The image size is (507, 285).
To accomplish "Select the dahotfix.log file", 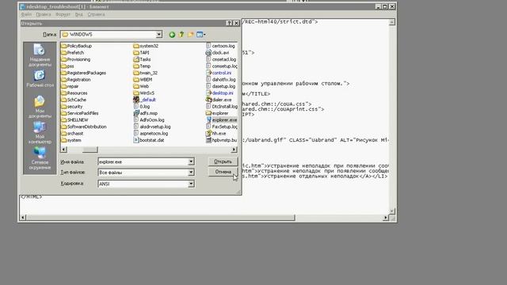I will click(x=221, y=80).
